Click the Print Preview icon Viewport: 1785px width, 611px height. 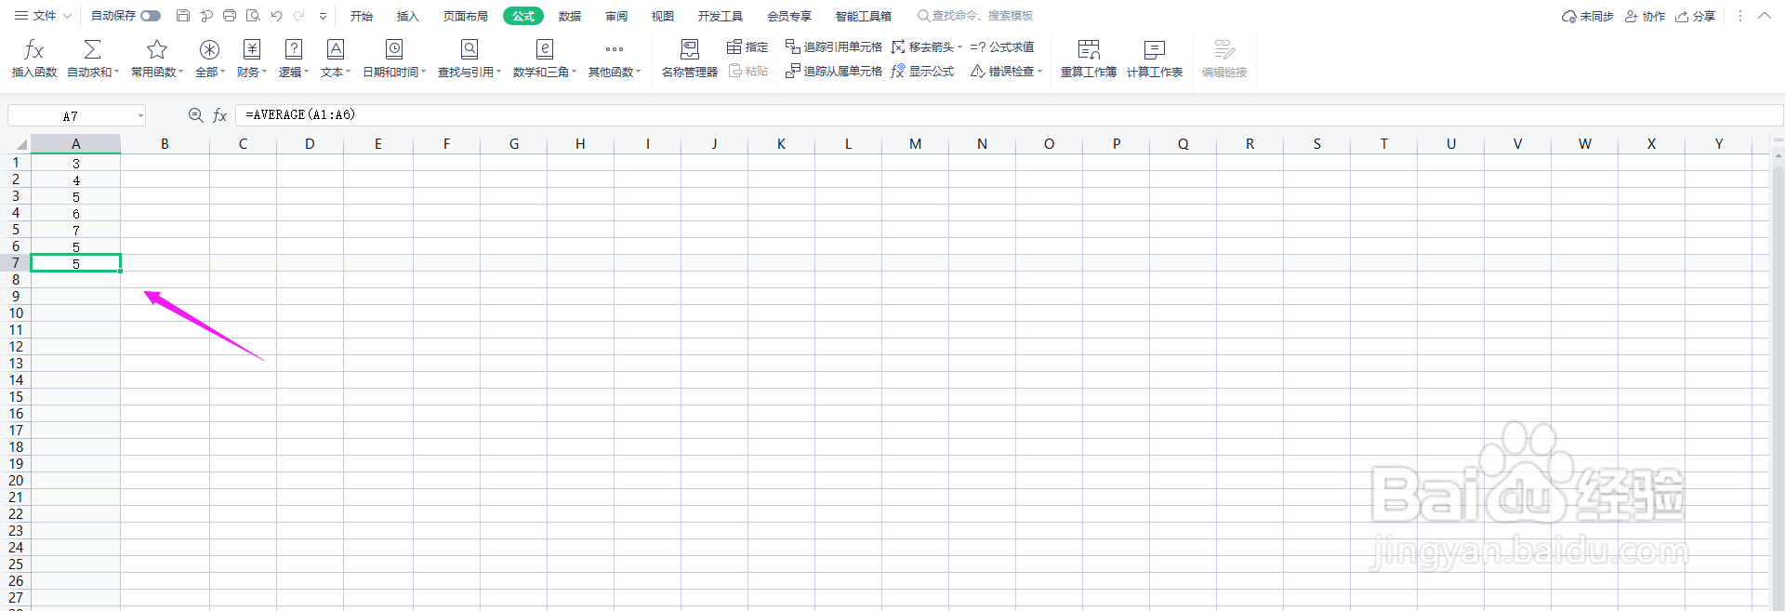[253, 16]
